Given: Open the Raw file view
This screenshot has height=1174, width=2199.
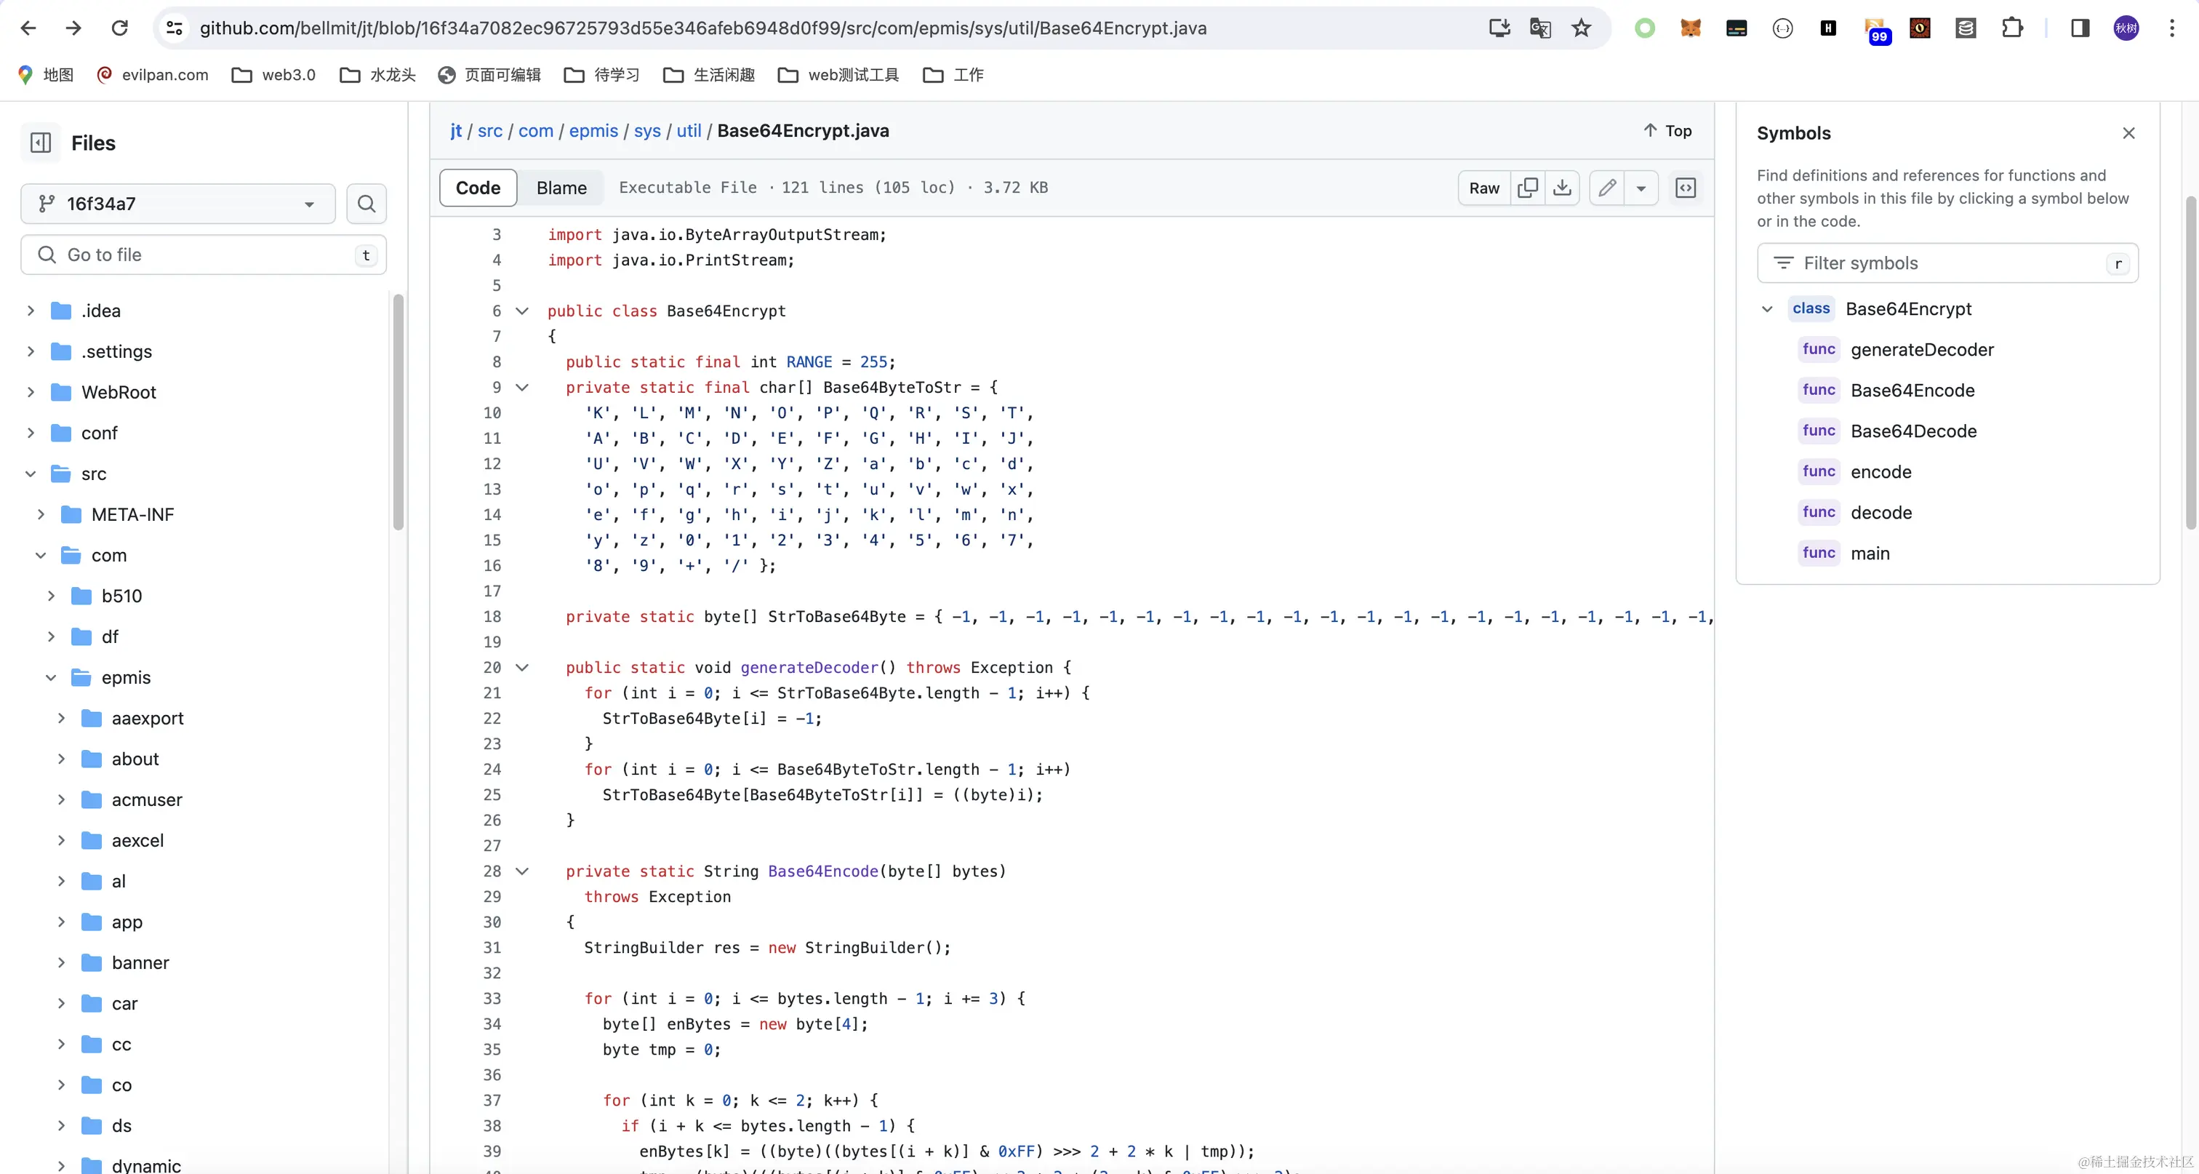Looking at the screenshot, I should click(x=1483, y=187).
